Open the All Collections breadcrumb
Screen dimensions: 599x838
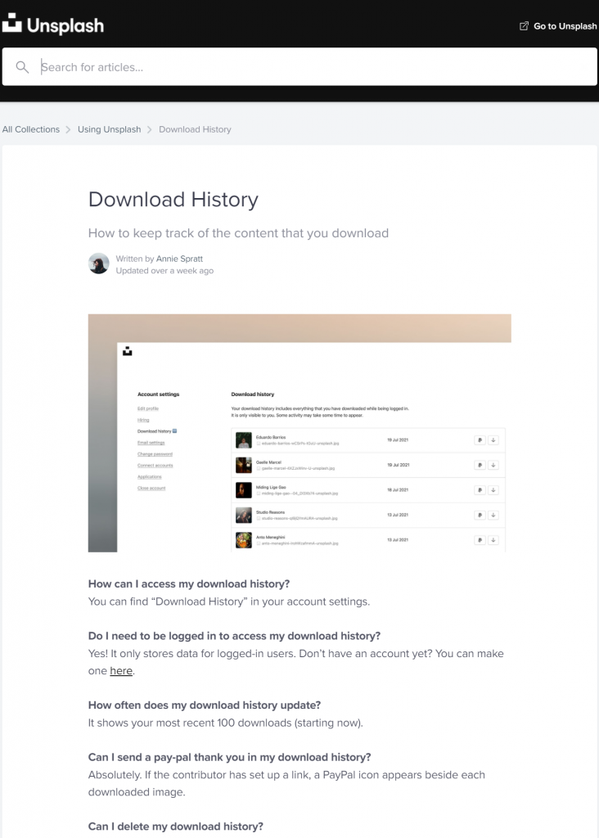31,129
